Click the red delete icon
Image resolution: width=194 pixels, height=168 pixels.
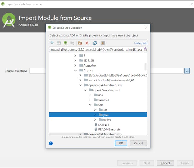(87, 43)
